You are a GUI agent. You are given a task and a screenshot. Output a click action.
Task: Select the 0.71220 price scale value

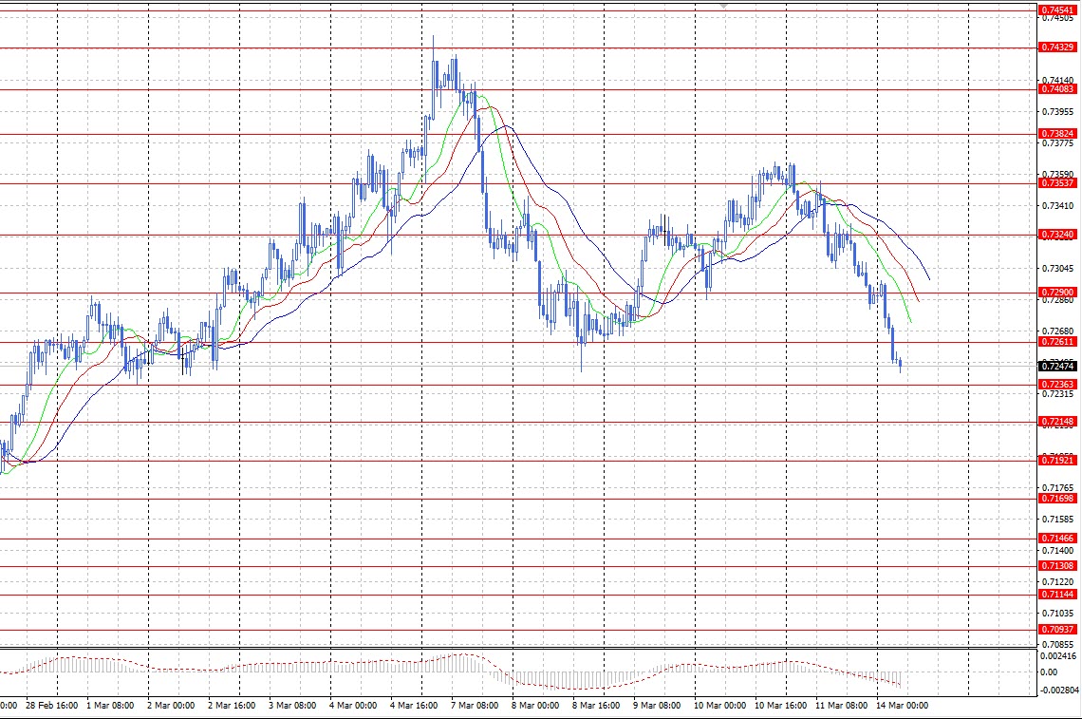[x=1057, y=582]
